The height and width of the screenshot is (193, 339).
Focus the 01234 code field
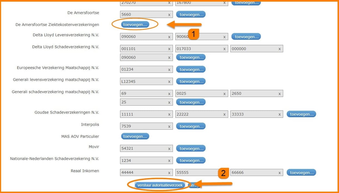tap(146, 69)
